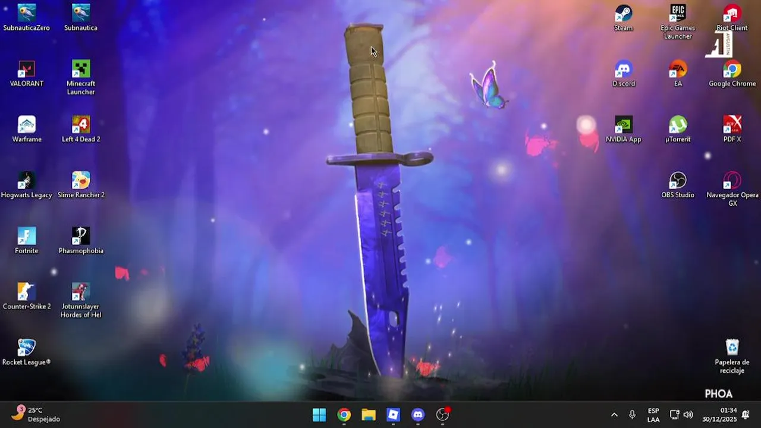Open the volume tray icon
The image size is (761, 428).
point(688,414)
